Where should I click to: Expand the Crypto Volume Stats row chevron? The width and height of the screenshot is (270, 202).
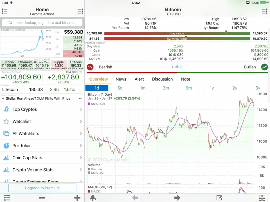click(x=81, y=170)
